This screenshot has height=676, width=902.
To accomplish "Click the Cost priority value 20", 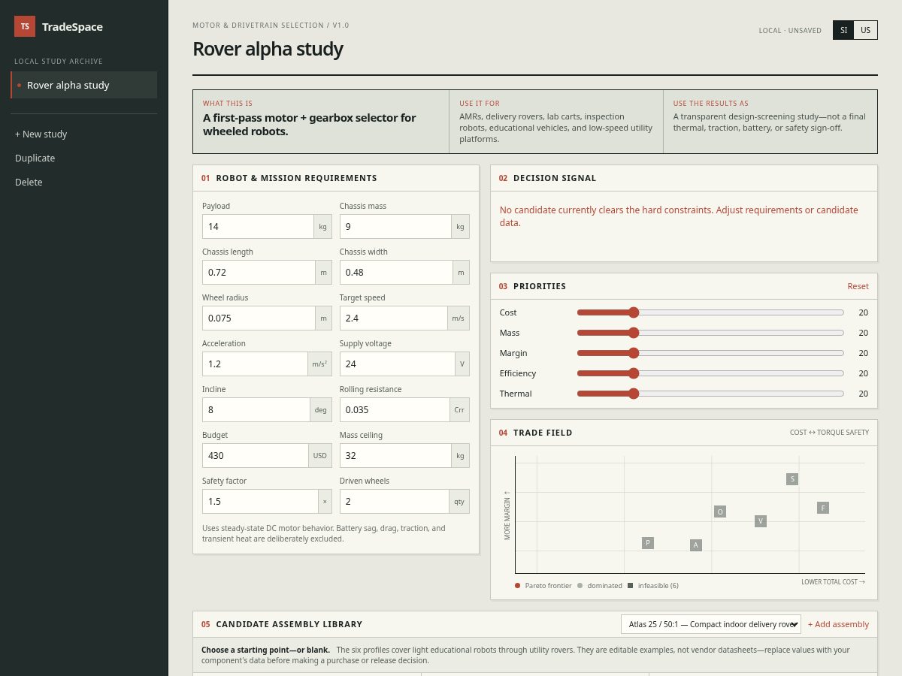I will tap(863, 312).
